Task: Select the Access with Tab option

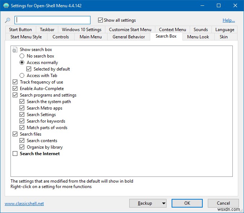Action: click(22, 76)
